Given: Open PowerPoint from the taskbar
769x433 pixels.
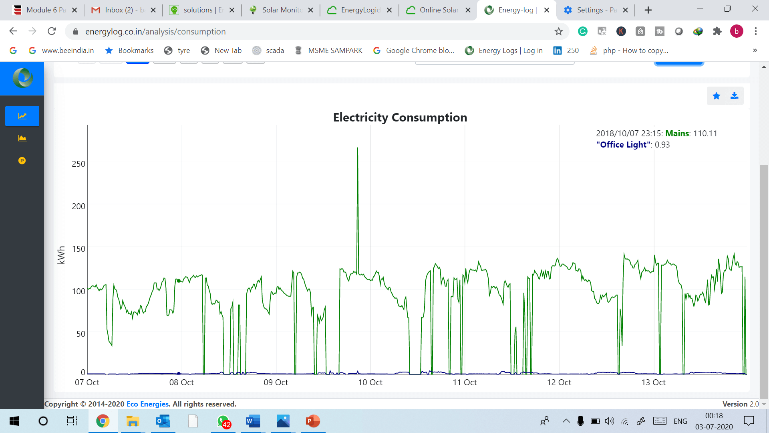Looking at the screenshot, I should [313, 421].
